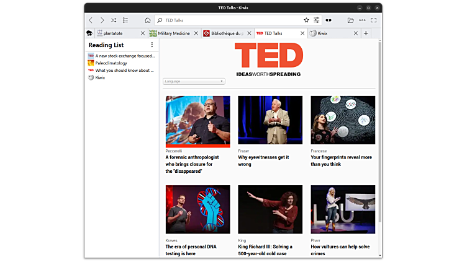
Task: Go back to the previous page
Action: click(x=91, y=20)
